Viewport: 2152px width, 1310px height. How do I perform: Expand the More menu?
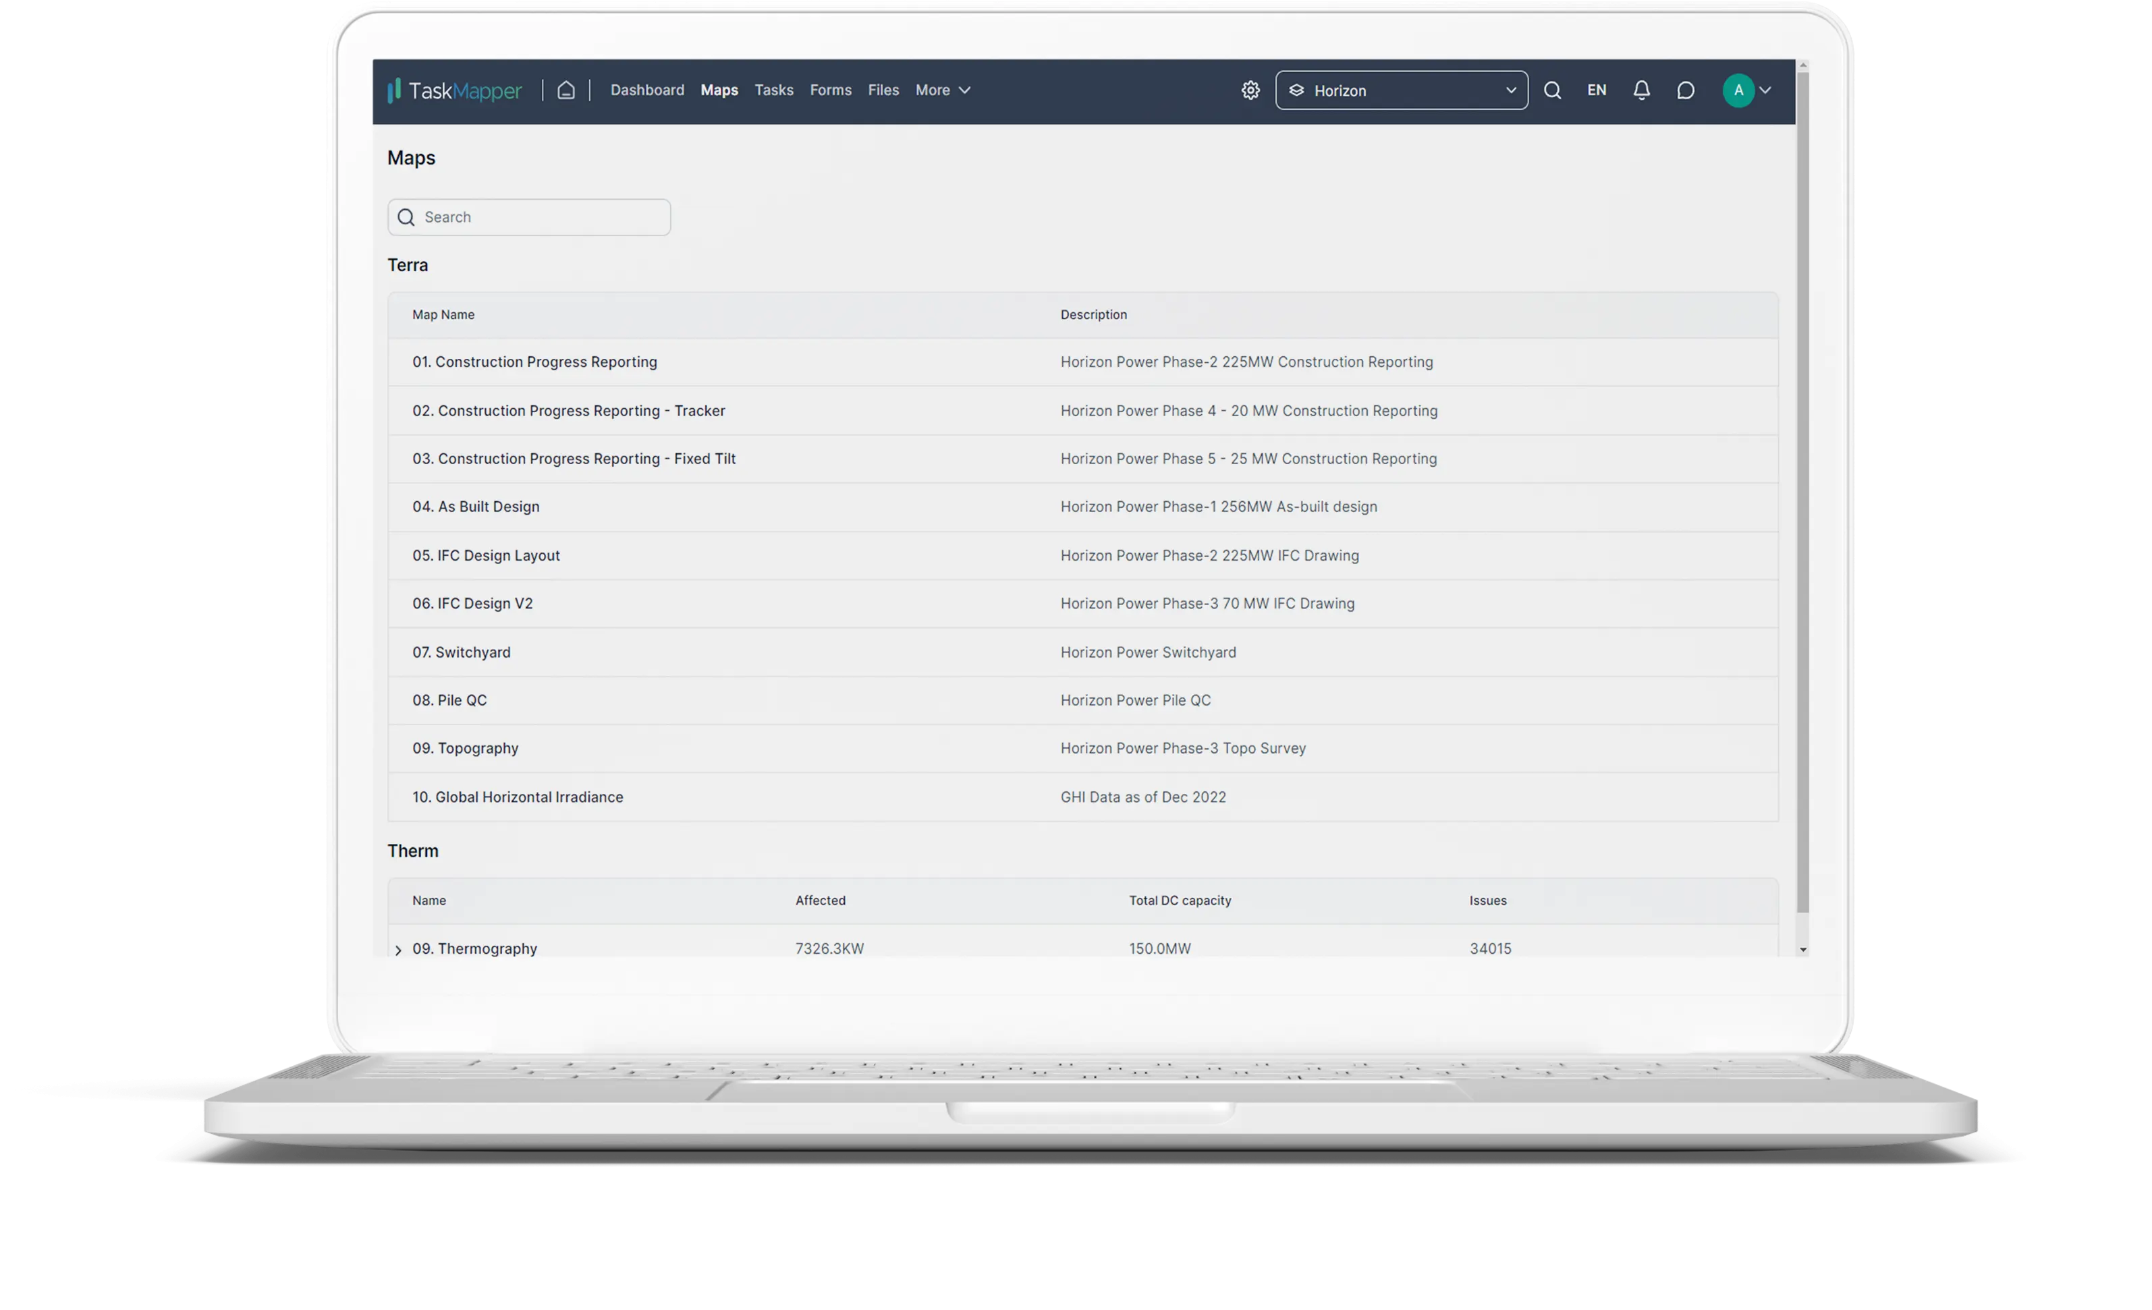click(x=942, y=90)
